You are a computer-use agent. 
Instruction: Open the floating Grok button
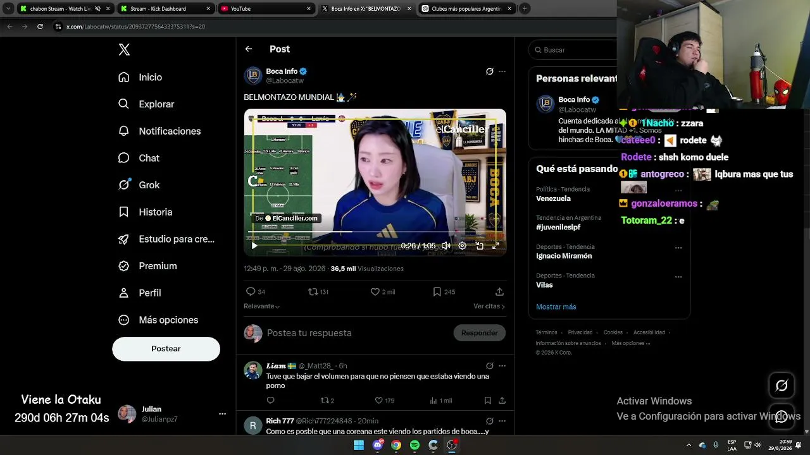(782, 385)
